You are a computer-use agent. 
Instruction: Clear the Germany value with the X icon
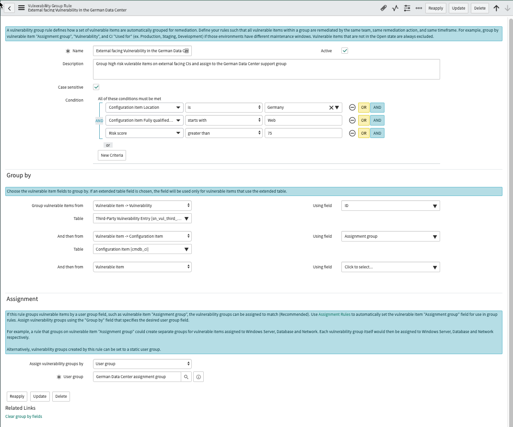pos(331,107)
